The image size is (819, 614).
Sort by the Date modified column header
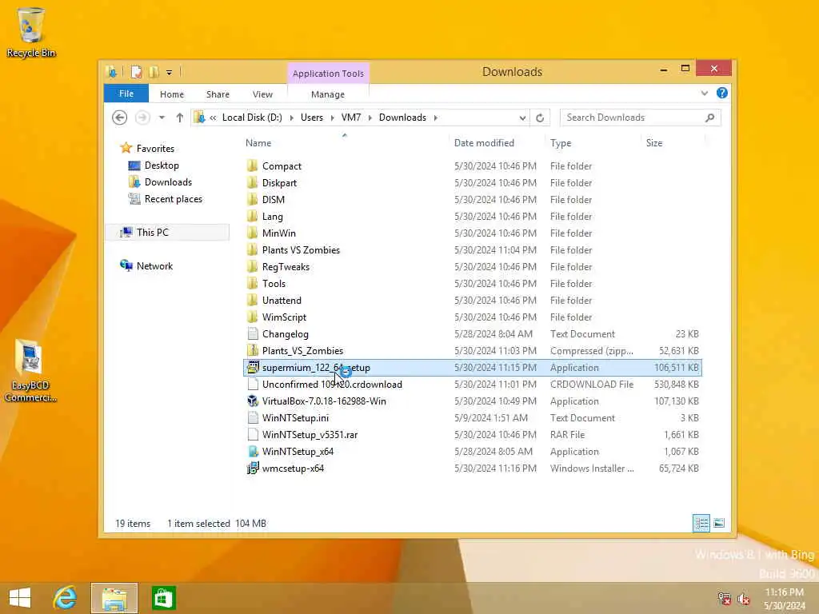click(484, 143)
